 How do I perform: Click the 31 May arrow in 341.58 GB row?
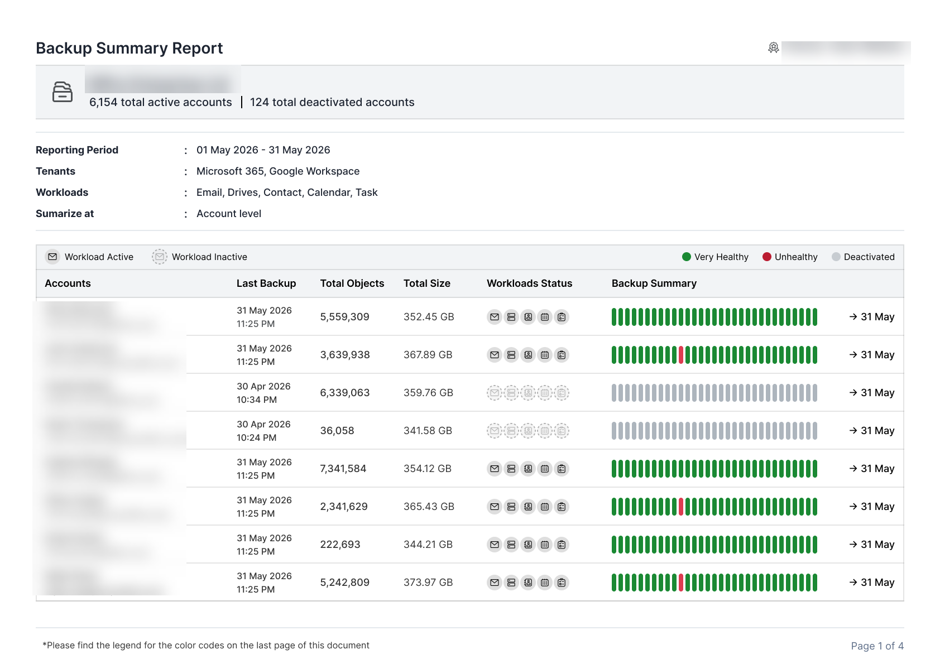coord(872,431)
